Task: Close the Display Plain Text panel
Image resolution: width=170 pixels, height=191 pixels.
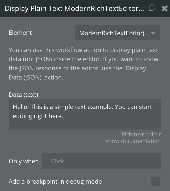Action: click(x=164, y=8)
